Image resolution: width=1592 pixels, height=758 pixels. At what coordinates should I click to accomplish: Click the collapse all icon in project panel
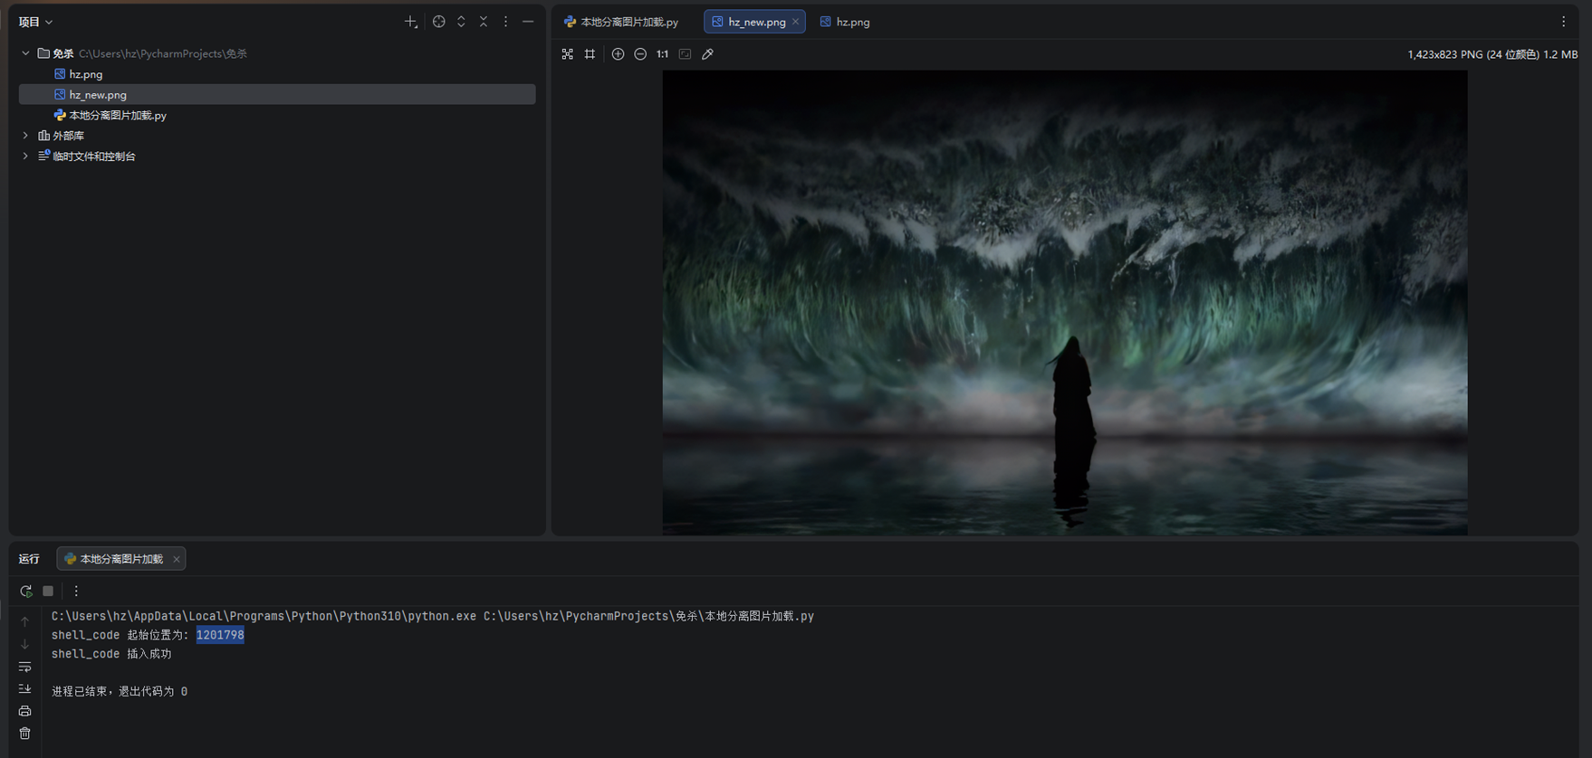(484, 22)
